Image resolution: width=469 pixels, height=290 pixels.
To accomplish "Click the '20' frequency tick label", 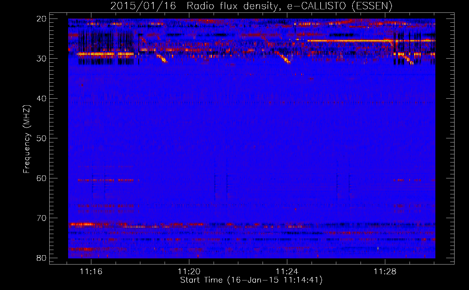I will 41,19.
